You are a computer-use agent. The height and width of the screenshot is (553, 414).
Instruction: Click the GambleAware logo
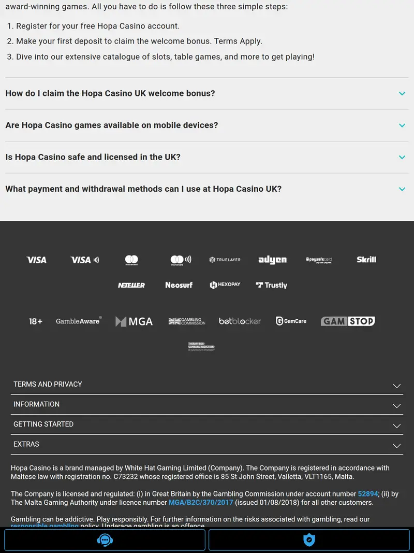pyautogui.click(x=78, y=321)
